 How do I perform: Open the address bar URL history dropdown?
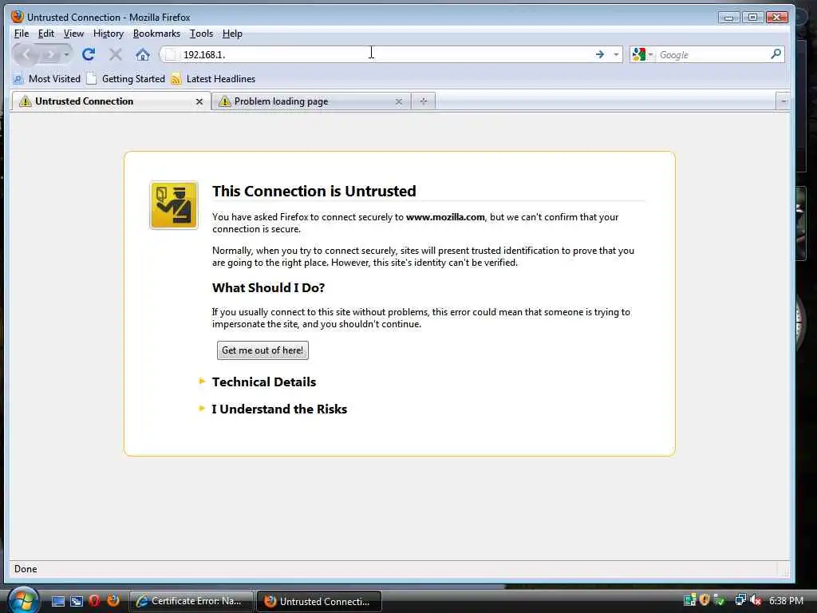616,54
